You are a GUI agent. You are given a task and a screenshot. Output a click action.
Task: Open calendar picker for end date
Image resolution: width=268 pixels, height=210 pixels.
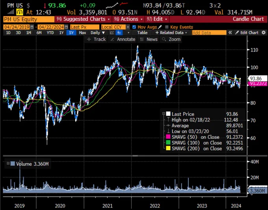click(67, 27)
